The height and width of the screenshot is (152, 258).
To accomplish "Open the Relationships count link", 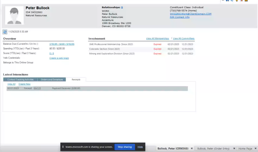I will (x=122, y=7).
